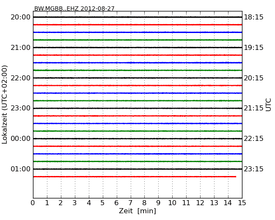Screen dimensions: 275x220
Task: Click the red trace directly below the 00:00 trace
Action: coord(137,146)
